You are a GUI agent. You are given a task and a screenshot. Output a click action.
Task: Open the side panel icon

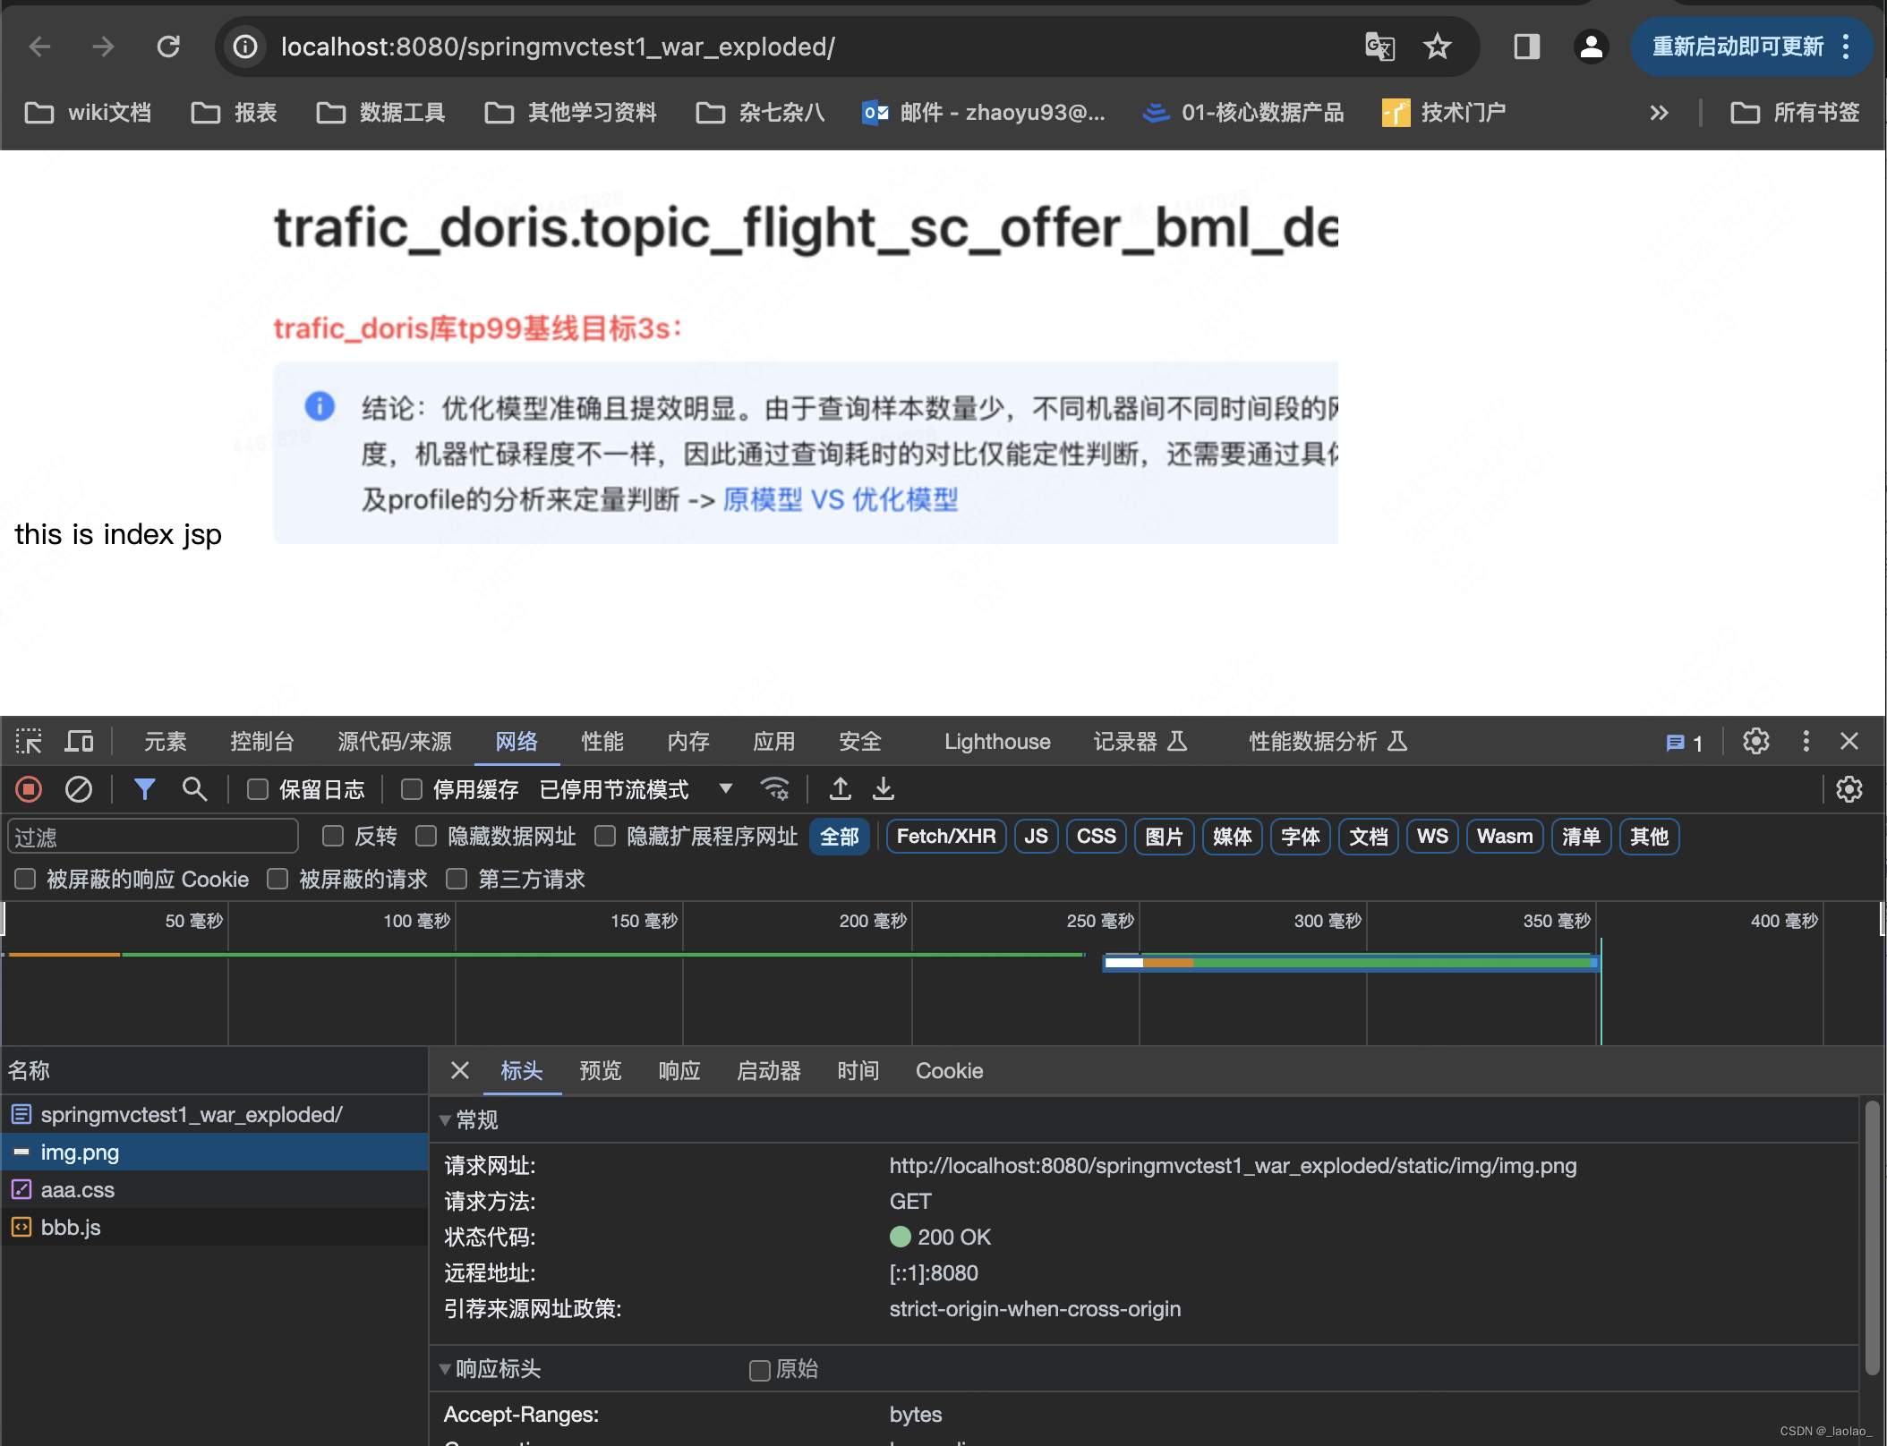[1526, 47]
